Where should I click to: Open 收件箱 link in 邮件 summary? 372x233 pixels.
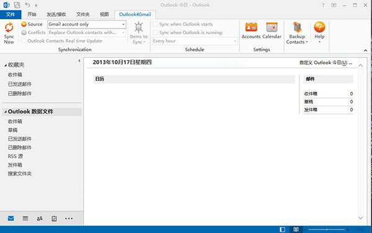[x=311, y=94]
